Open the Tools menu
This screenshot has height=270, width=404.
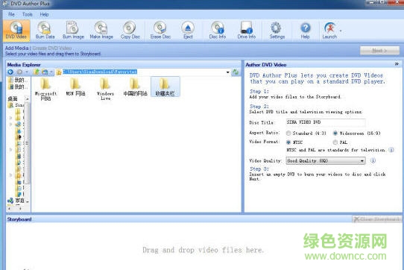(x=28, y=14)
